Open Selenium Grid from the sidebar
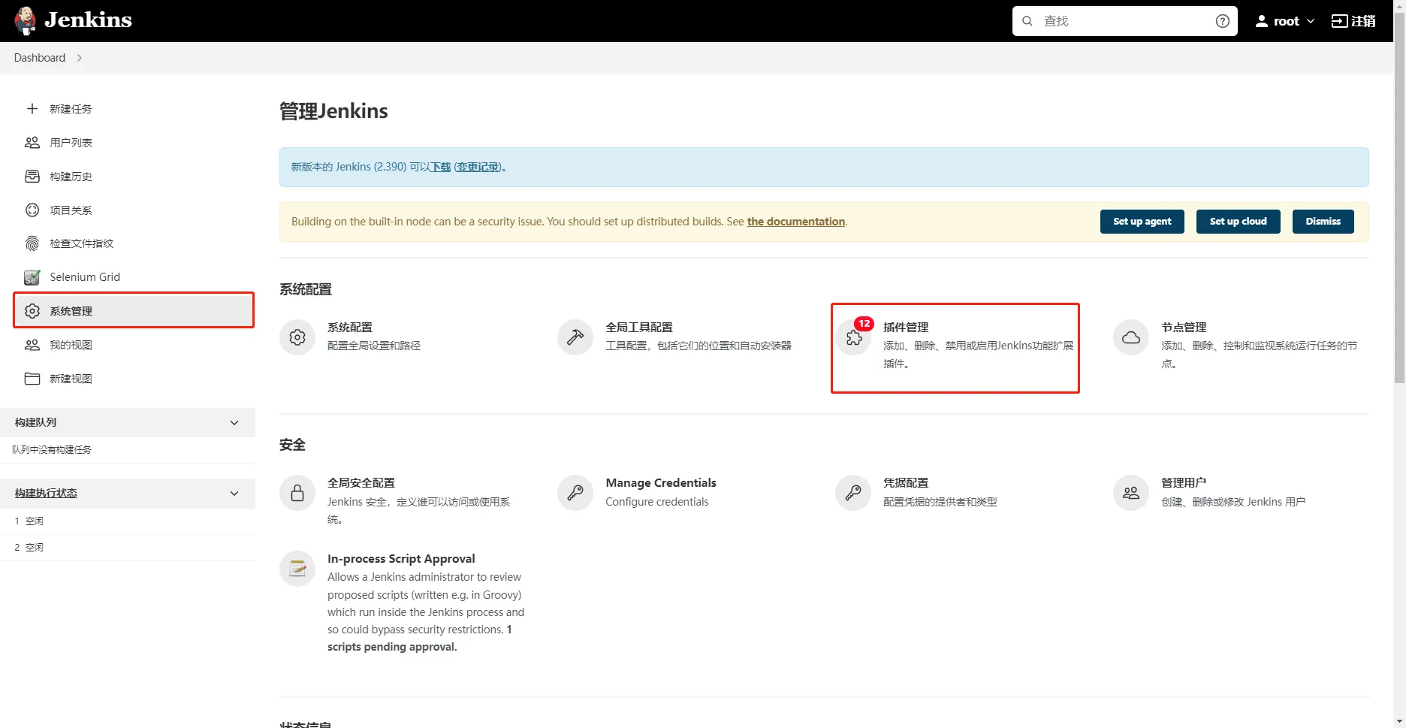This screenshot has height=728, width=1406. [x=84, y=277]
